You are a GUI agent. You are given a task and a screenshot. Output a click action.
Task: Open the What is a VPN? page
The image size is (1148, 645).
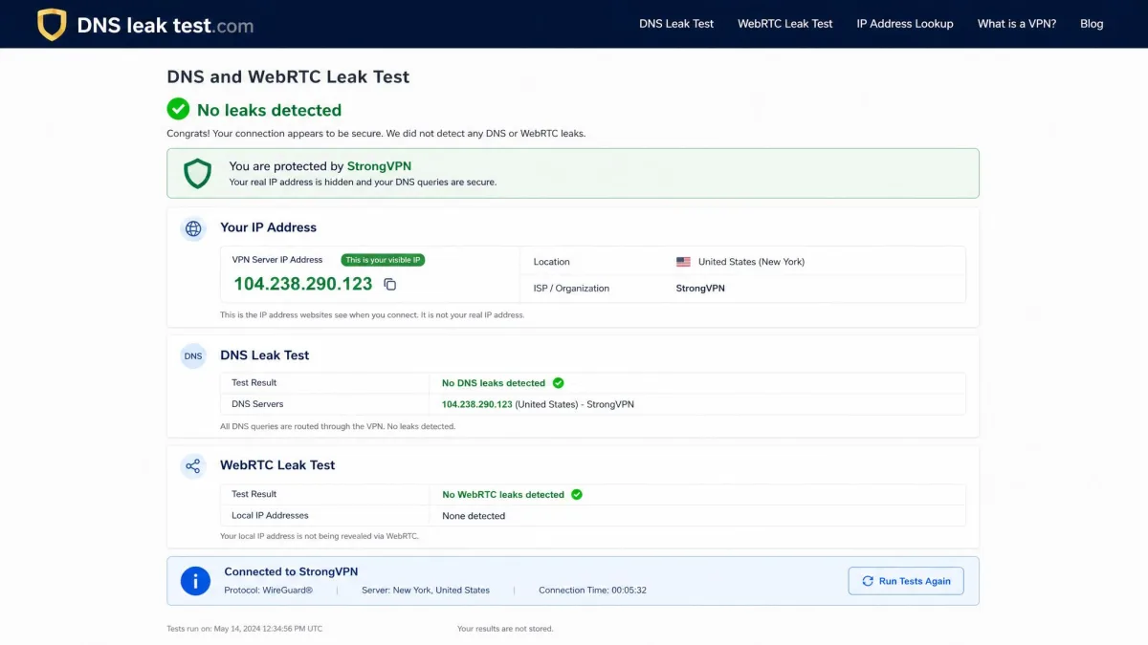1017,24
